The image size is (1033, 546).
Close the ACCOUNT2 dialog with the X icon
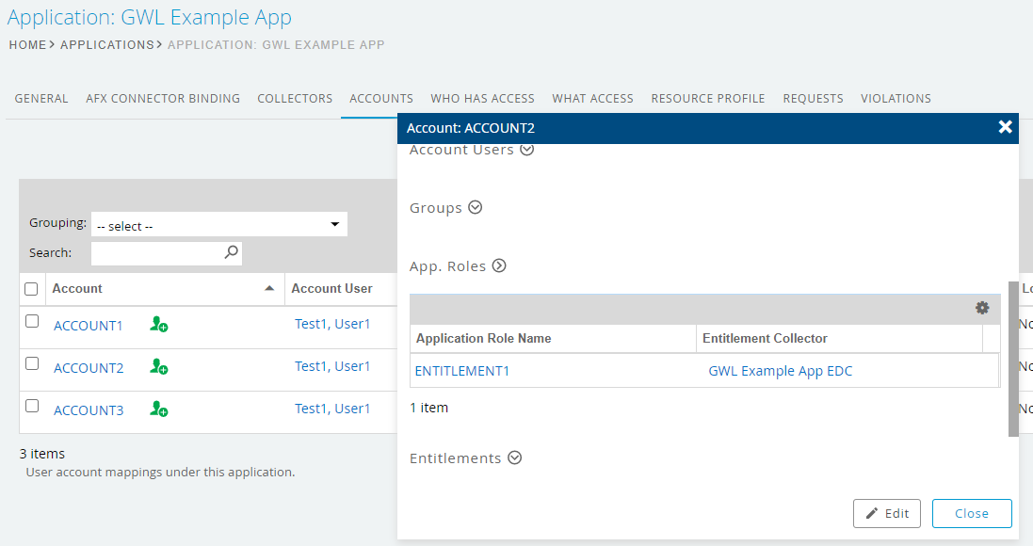click(1006, 127)
